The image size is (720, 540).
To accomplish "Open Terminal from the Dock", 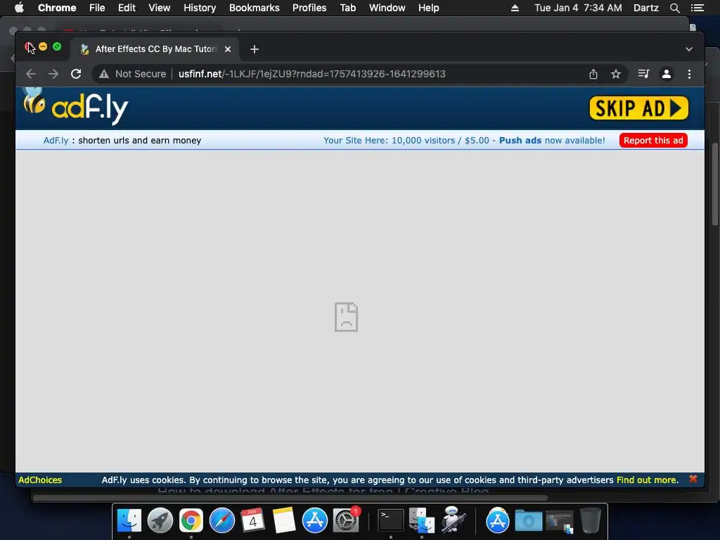I will coord(391,520).
